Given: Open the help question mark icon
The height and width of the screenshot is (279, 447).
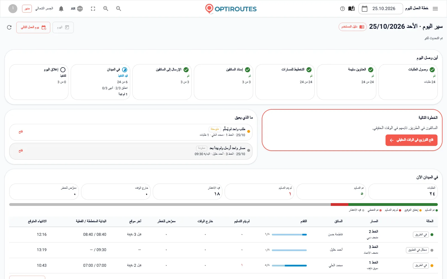Looking at the screenshot, I should [343, 9].
